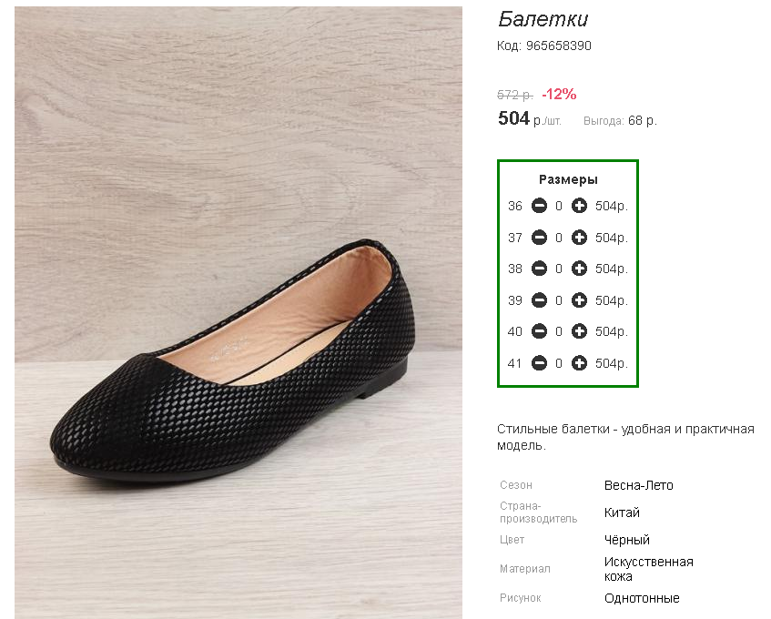The image size is (771, 619).
Task: Increase quantity for size 38
Action: click(x=579, y=269)
